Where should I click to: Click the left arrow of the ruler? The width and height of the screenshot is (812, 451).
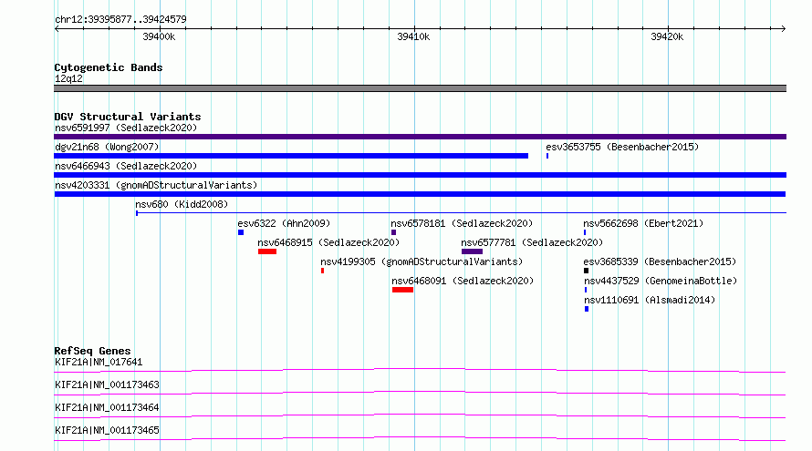tap(57, 28)
